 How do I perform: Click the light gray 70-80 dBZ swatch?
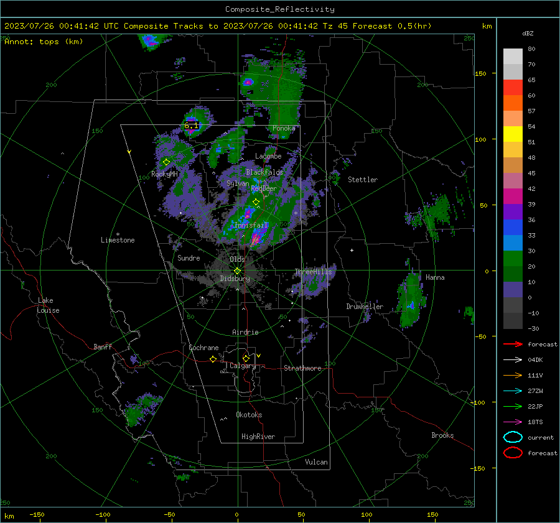click(513, 57)
